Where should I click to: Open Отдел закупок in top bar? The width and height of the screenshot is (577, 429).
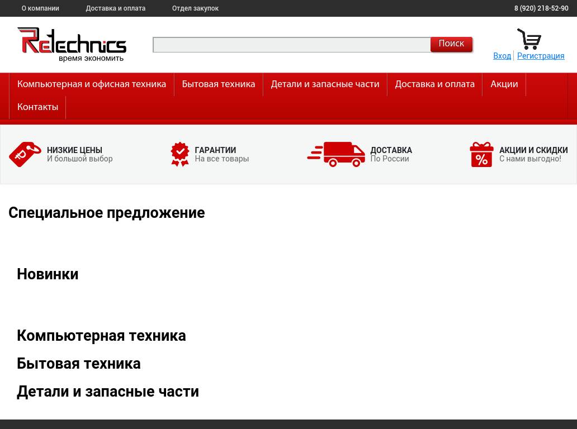(195, 8)
